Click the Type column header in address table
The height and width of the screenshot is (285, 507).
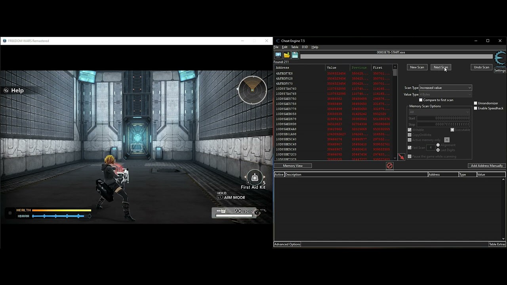click(x=467, y=175)
